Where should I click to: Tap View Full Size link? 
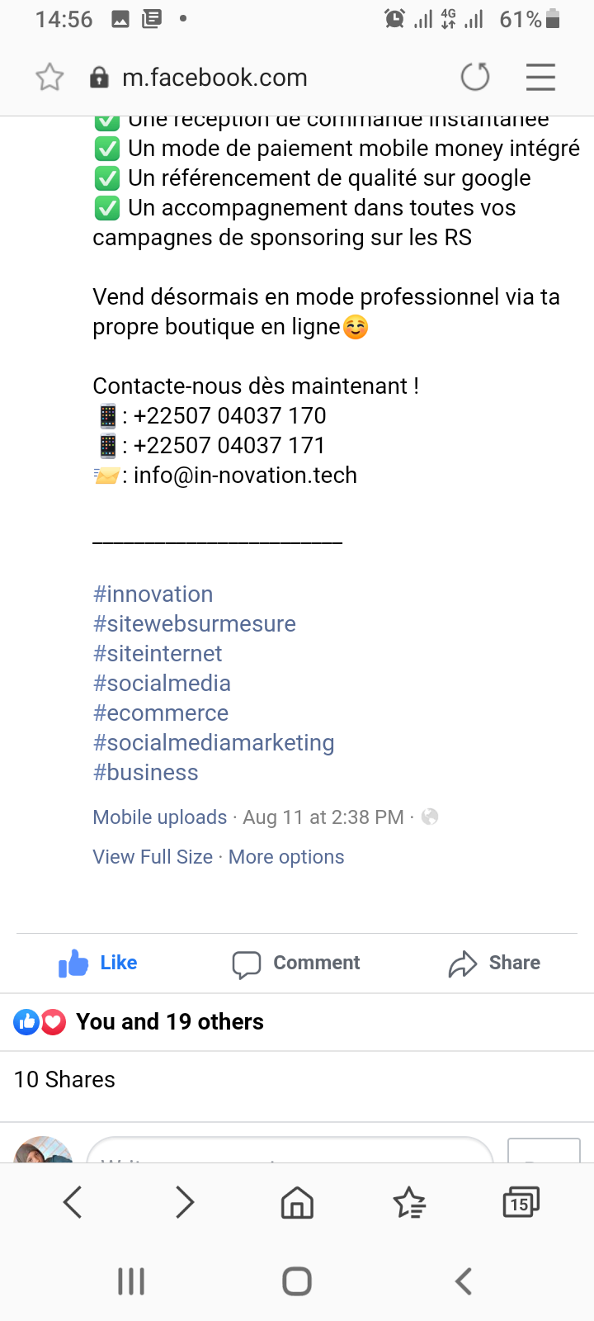coord(153,857)
